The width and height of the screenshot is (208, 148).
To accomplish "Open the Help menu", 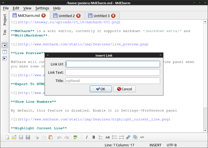I will pos(57,8).
